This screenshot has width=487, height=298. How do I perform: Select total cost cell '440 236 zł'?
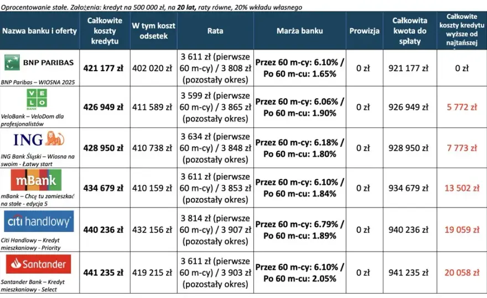click(103, 230)
